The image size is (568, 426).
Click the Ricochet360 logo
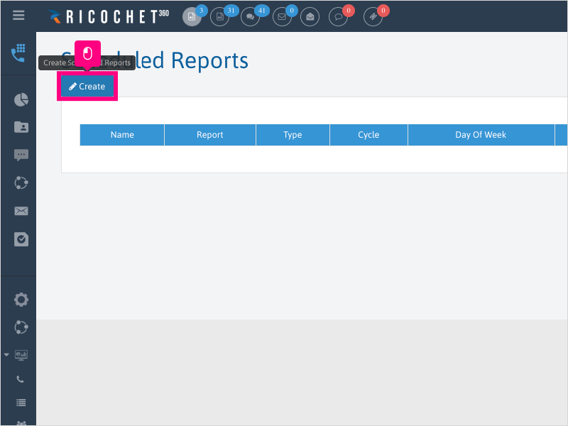109,16
